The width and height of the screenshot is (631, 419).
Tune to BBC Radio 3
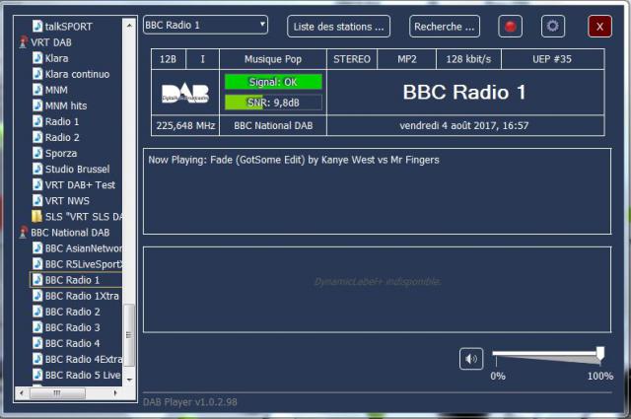tap(72, 327)
